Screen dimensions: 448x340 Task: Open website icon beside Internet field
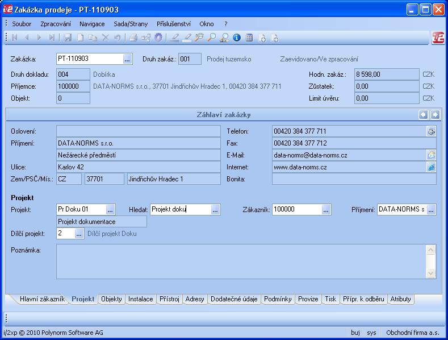click(x=431, y=167)
